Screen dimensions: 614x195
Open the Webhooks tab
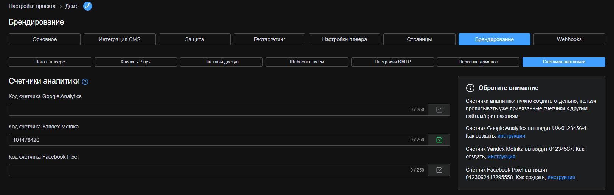pos(569,39)
